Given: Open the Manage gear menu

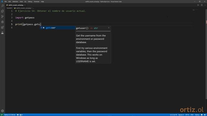Looking at the screenshot, I should pyautogui.click(x=3, y=111).
